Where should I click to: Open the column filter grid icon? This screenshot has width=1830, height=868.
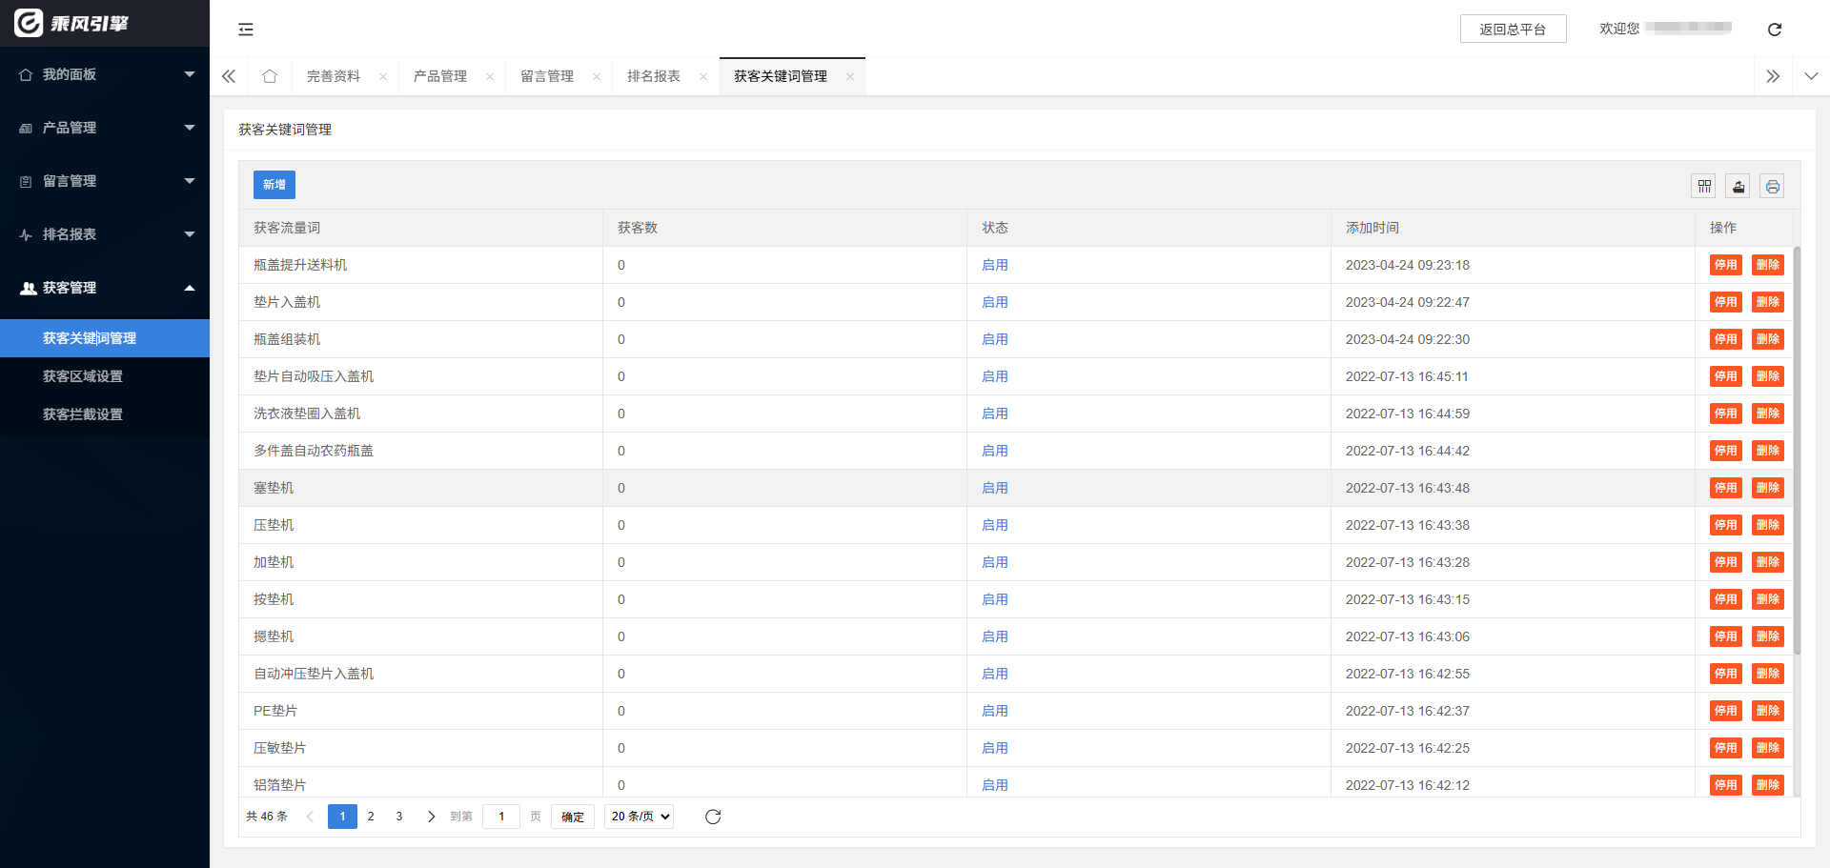1703,187
